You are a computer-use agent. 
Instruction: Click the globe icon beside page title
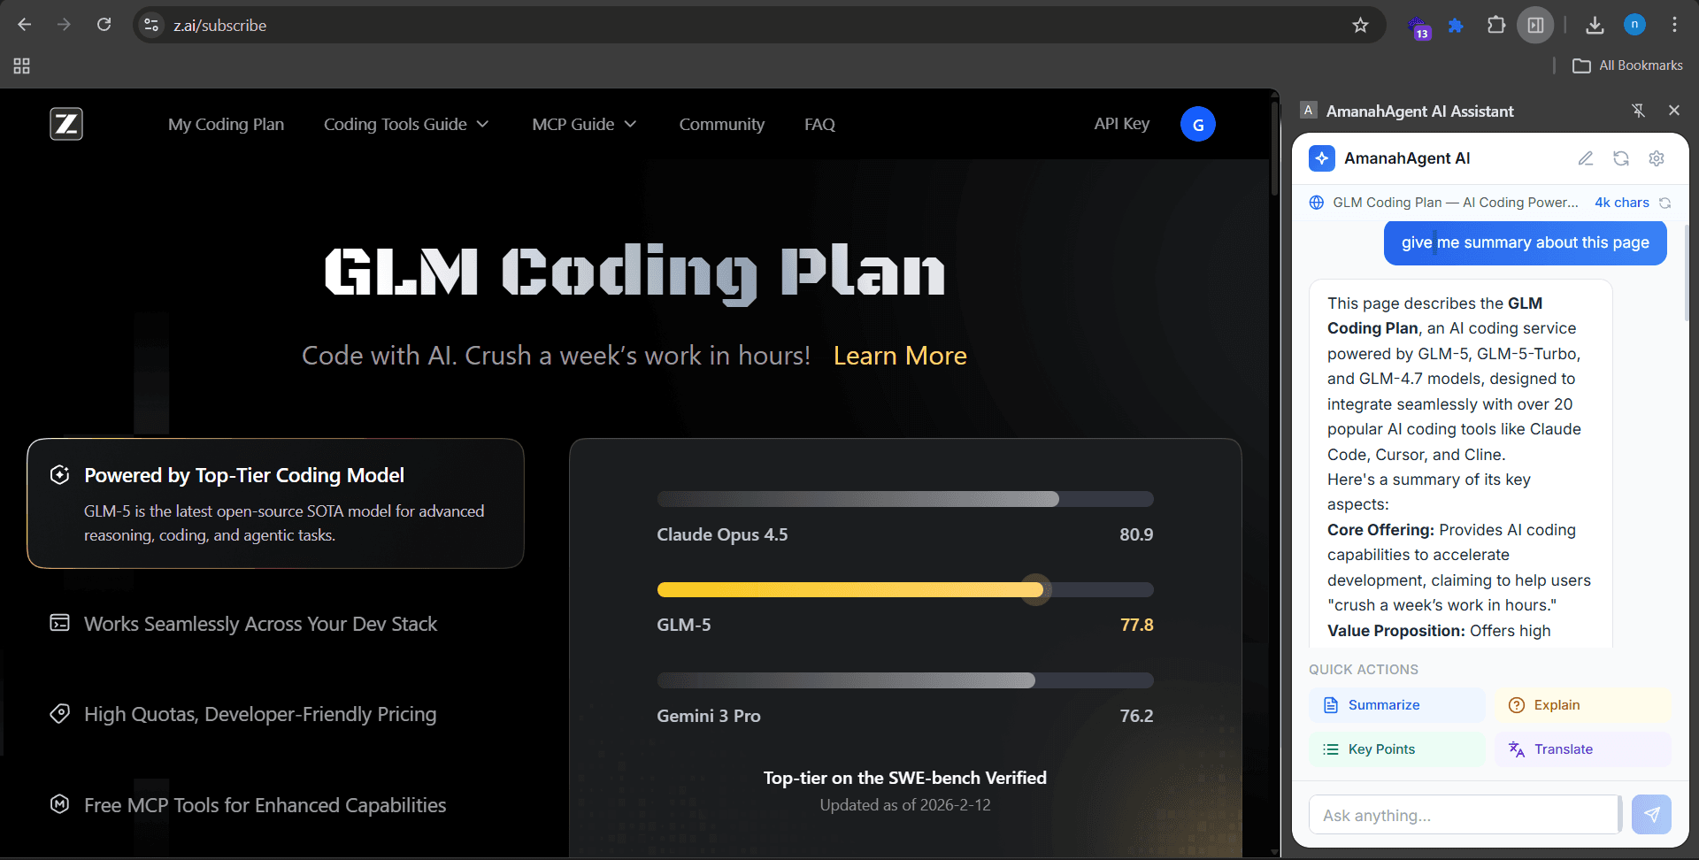(x=1317, y=203)
